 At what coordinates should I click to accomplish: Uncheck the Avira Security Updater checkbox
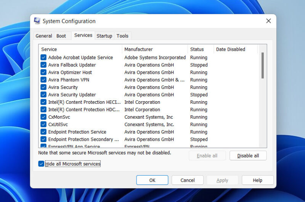[x=43, y=95]
